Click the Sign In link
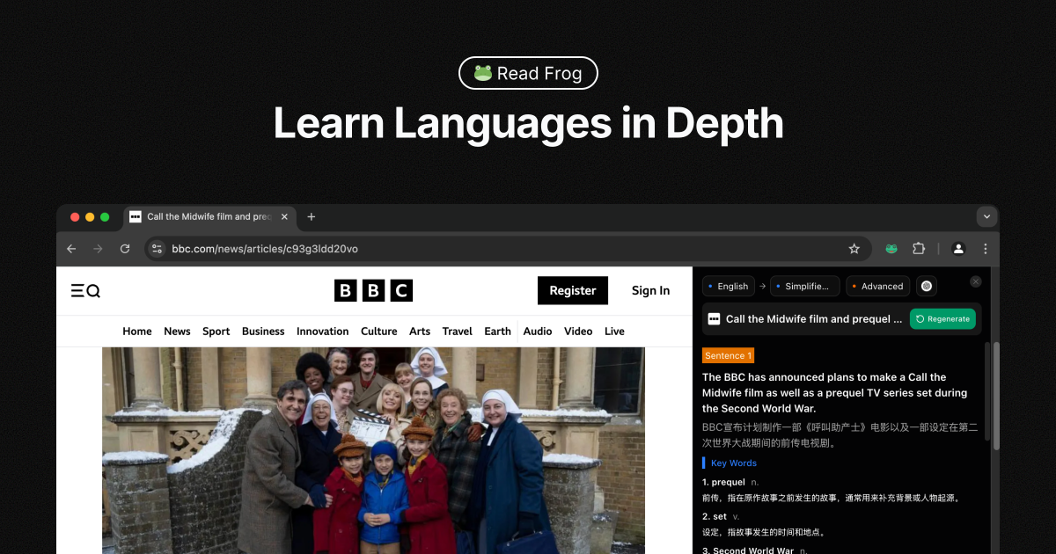Screen dimensions: 1056x554 click(x=650, y=290)
